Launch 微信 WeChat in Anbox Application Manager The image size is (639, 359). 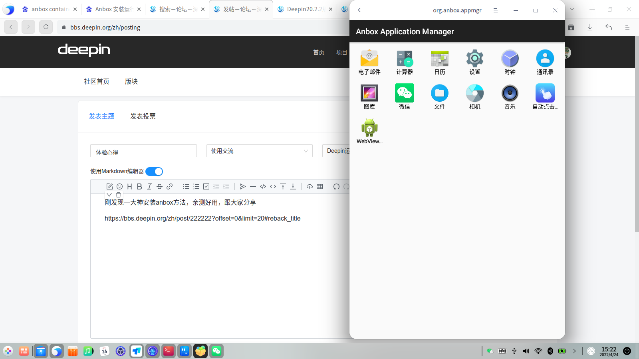(x=405, y=97)
